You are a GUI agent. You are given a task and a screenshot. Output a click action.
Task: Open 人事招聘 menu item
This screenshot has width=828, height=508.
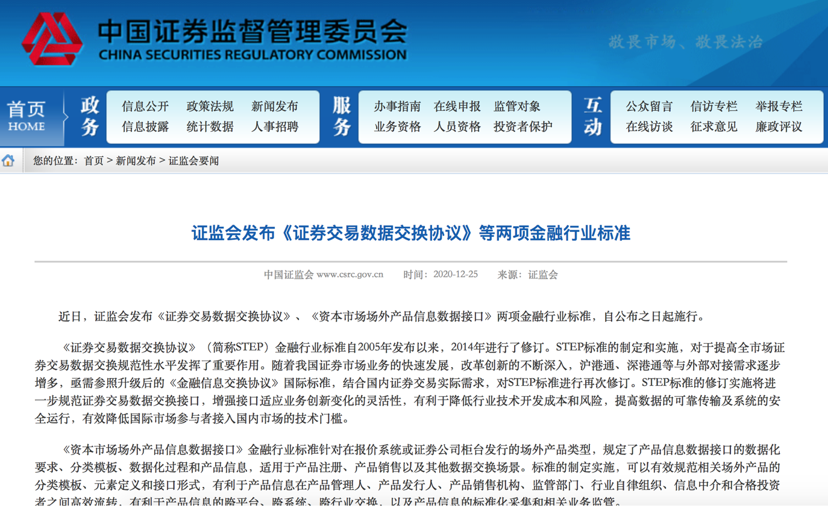(275, 126)
